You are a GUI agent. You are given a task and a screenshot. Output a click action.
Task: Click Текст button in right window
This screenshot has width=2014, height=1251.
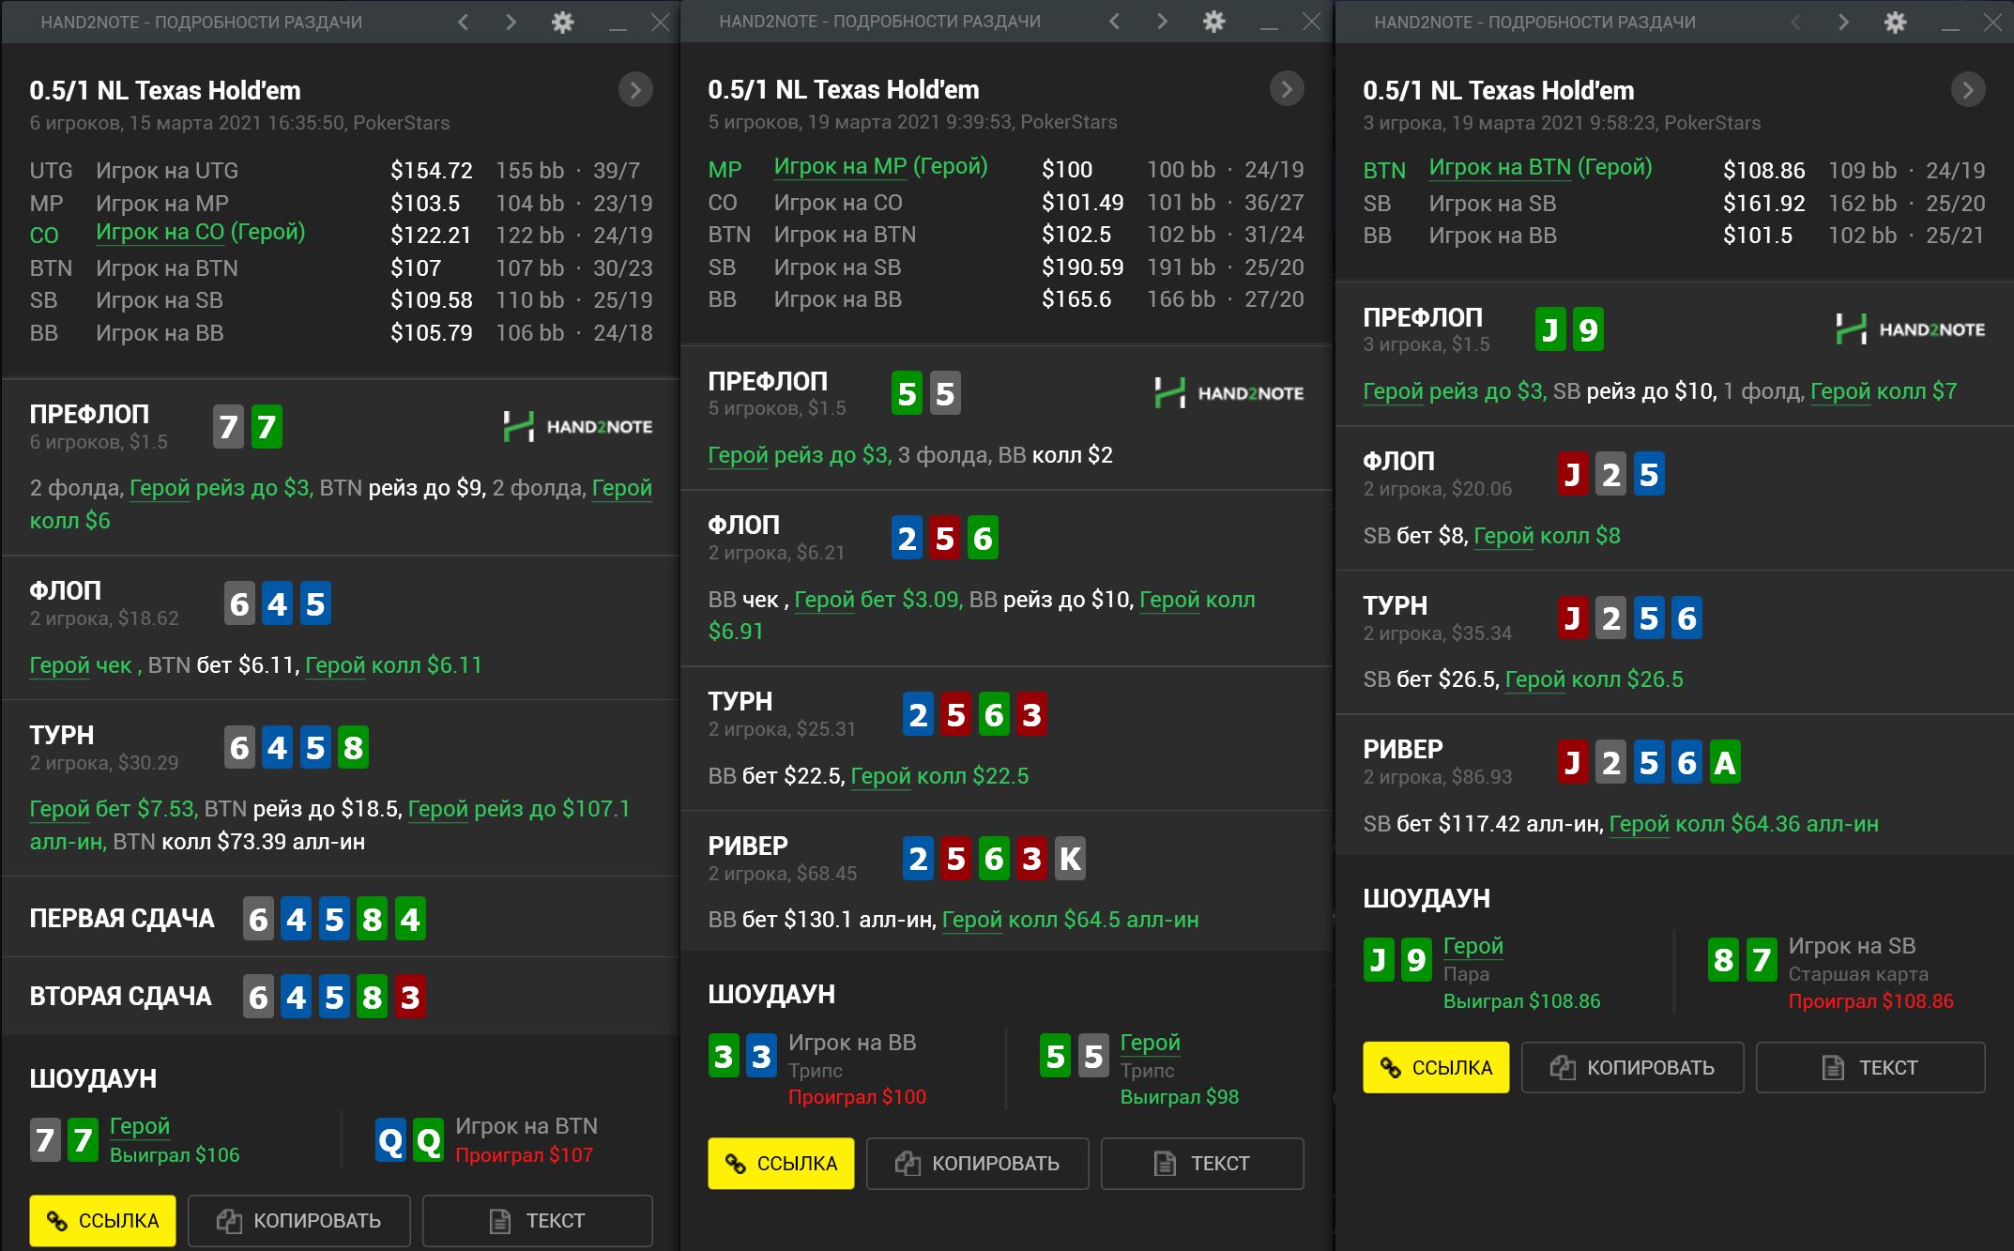[x=1870, y=1067]
